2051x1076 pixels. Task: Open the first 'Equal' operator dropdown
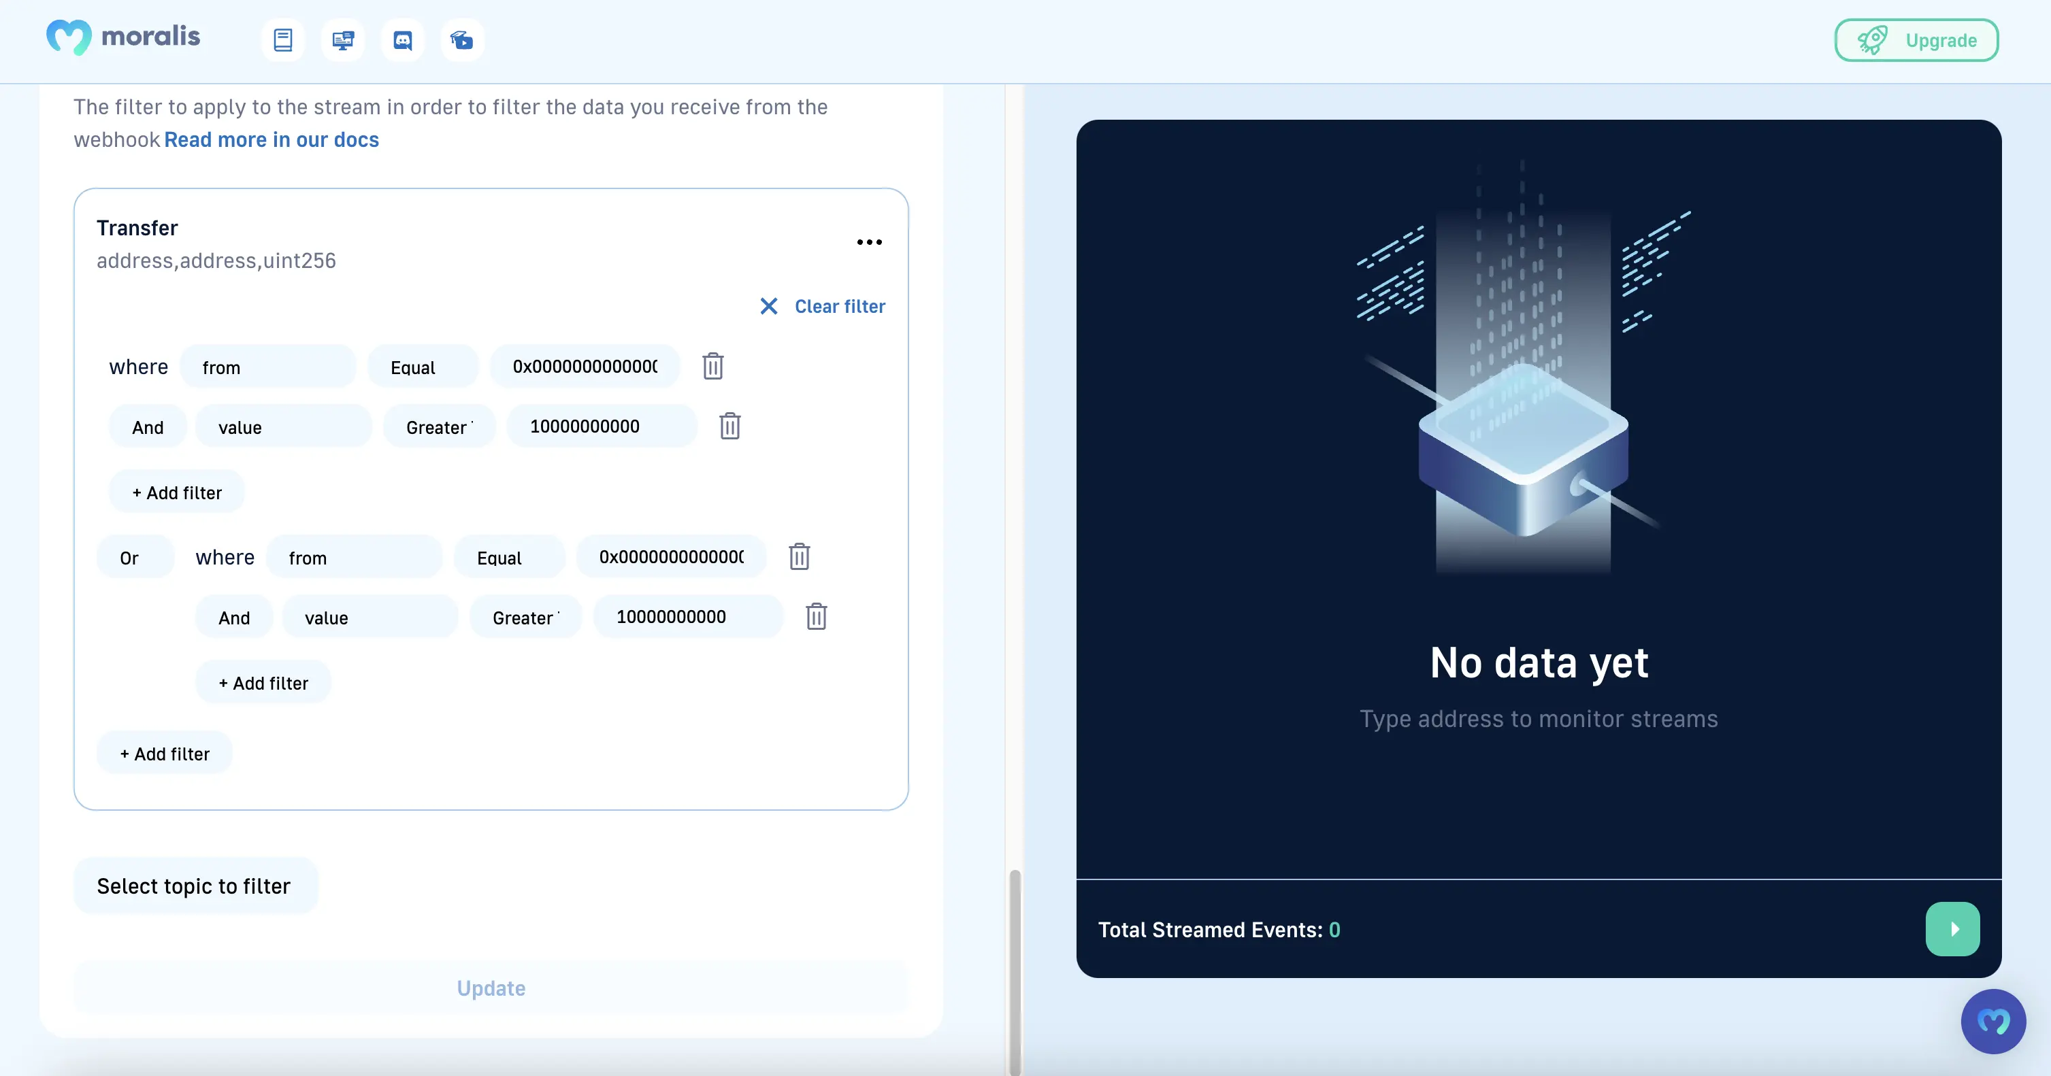pos(423,367)
